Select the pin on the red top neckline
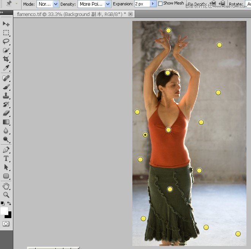 (x=168, y=129)
